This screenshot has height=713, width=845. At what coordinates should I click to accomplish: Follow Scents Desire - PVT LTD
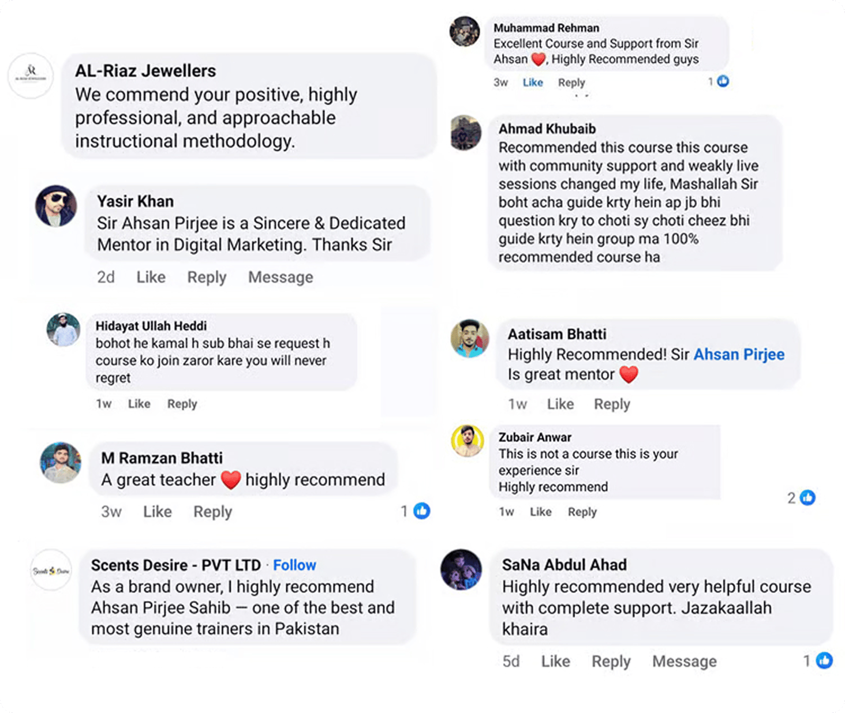point(294,565)
